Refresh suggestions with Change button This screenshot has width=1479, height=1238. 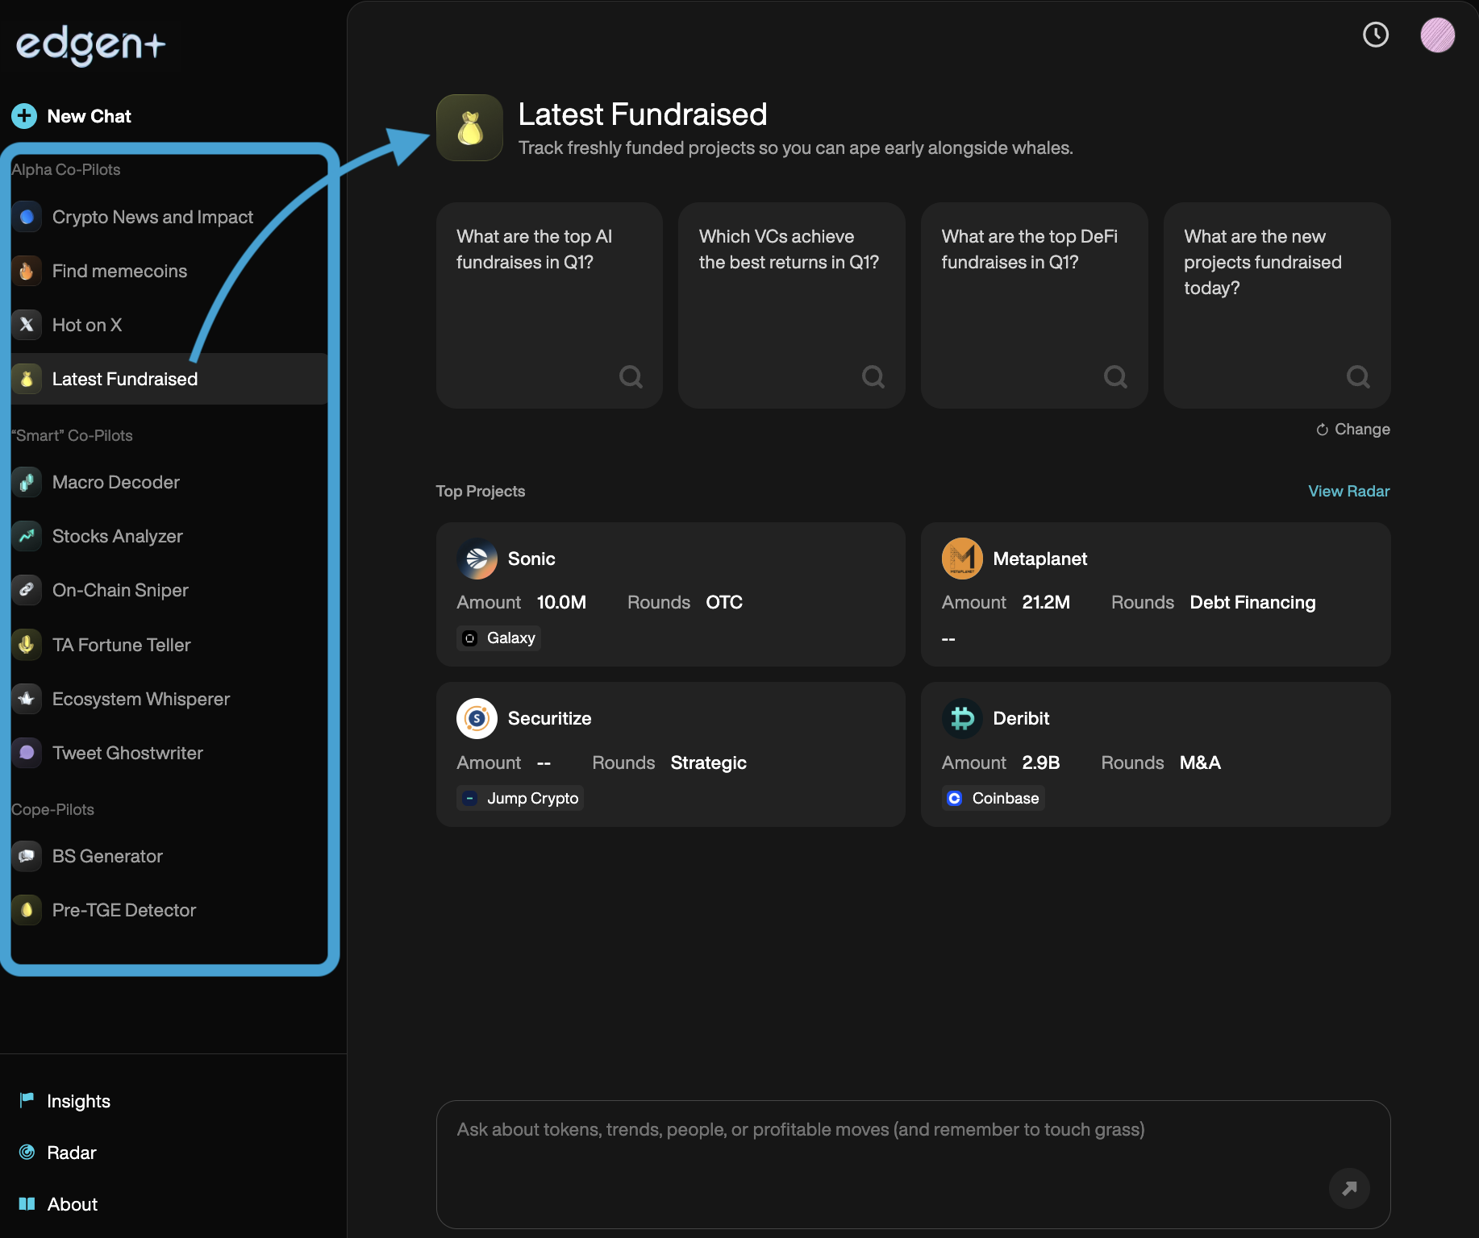1353,429
